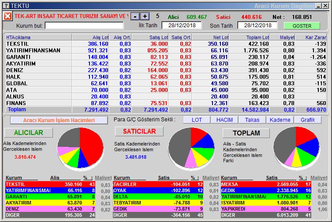332x222 pixels.
Task: Increase count with the plus button
Action: 145,16
